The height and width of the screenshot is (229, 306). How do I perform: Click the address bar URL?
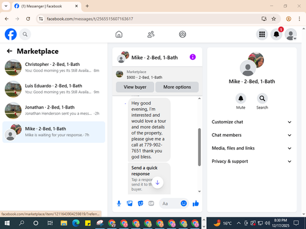click(90, 19)
